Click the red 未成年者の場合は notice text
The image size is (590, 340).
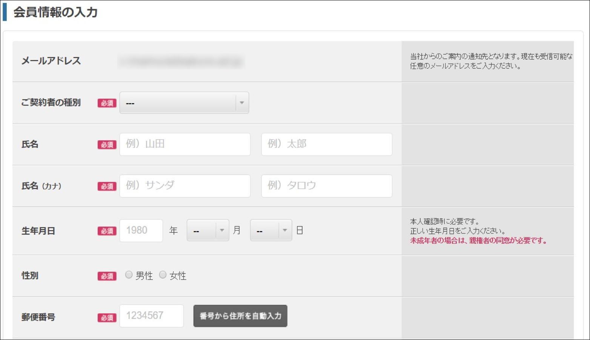tap(478, 241)
